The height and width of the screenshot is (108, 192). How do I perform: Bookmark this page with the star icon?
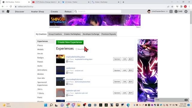tap(172, 7)
